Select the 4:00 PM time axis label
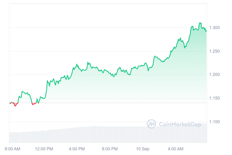This screenshot has width=232, height=155. click(x=77, y=149)
